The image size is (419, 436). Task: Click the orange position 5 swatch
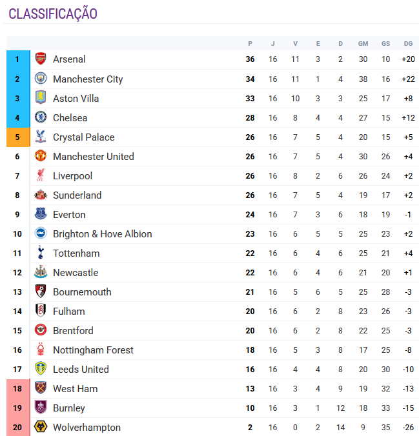[x=17, y=137]
